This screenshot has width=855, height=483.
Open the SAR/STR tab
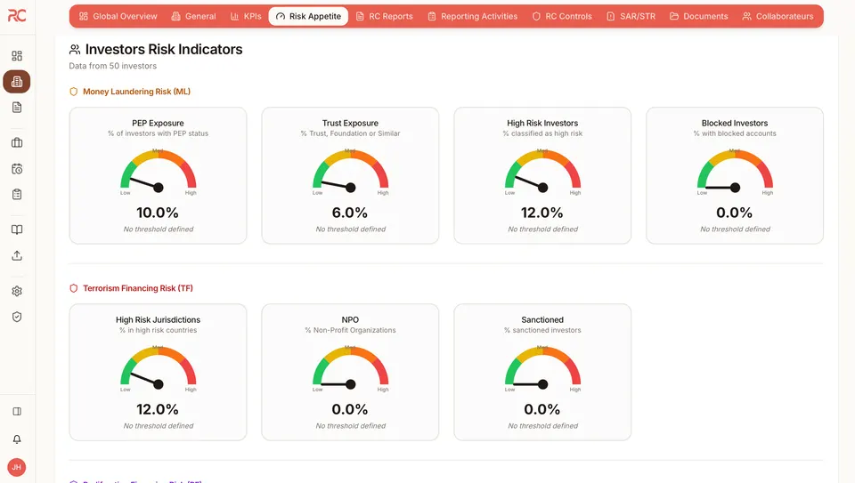click(631, 16)
